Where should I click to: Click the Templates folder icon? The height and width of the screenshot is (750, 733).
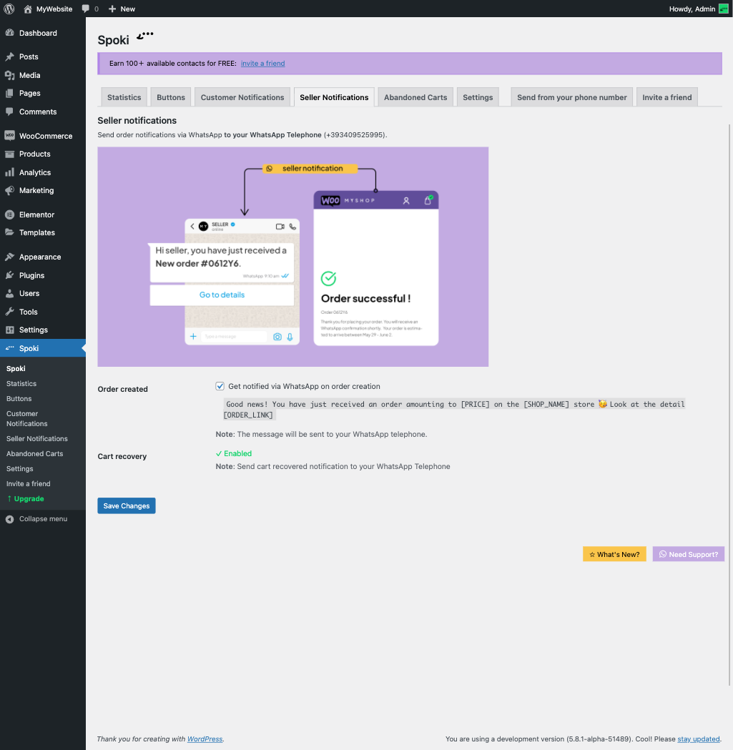click(x=9, y=232)
